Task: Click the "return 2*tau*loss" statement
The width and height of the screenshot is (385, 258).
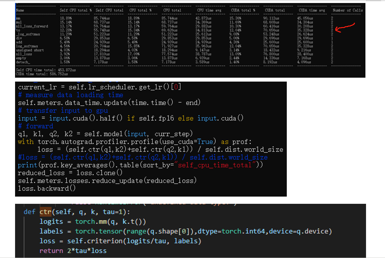Action: pyautogui.click(x=73, y=251)
